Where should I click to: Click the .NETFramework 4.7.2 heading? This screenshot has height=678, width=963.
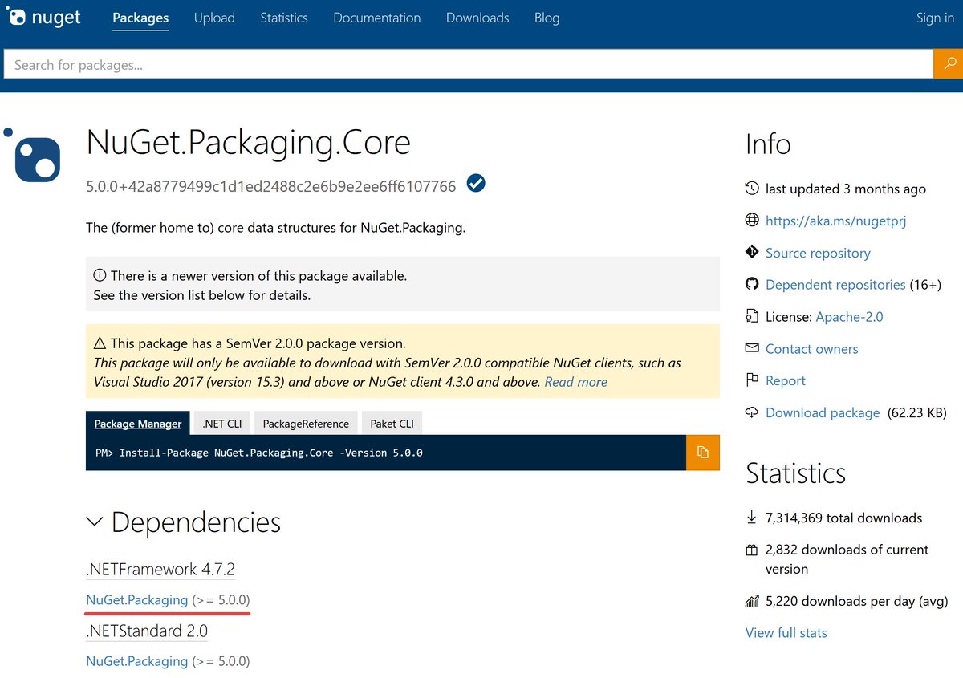tap(160, 569)
